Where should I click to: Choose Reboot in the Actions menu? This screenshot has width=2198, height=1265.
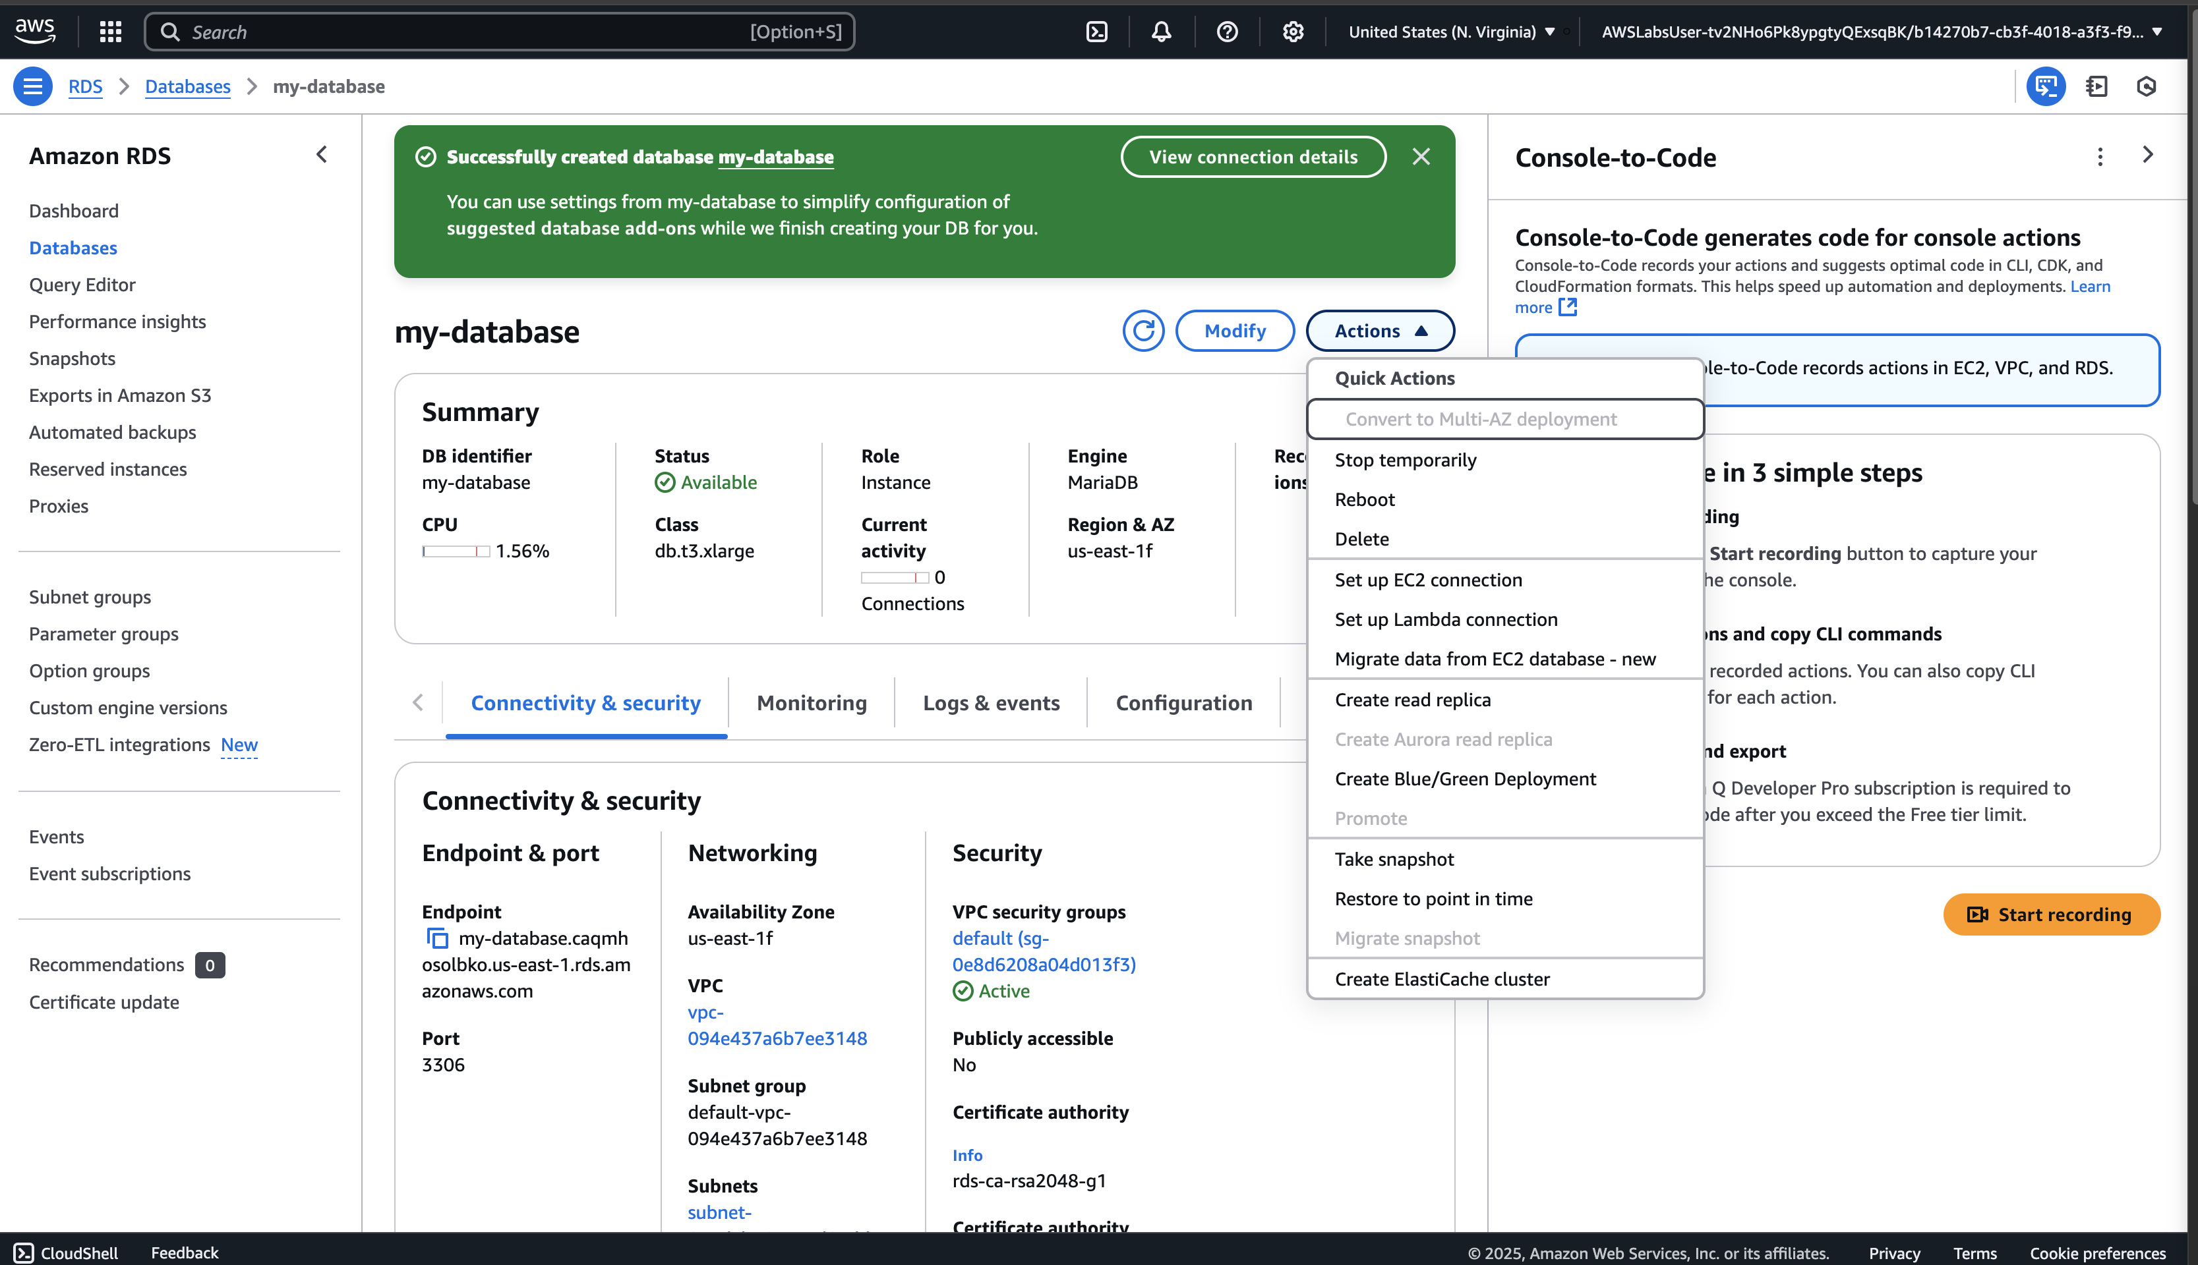pyautogui.click(x=1504, y=499)
